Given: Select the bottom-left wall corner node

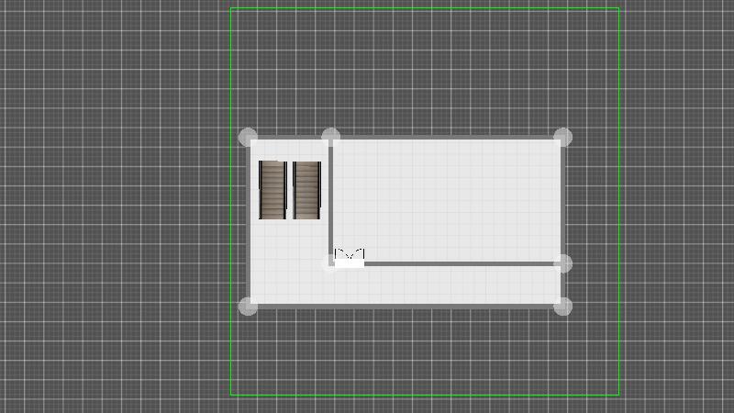Looking at the screenshot, I should coord(248,306).
